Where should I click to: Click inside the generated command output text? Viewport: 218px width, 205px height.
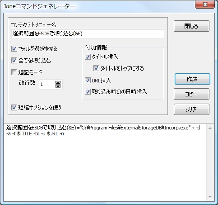tap(105, 162)
